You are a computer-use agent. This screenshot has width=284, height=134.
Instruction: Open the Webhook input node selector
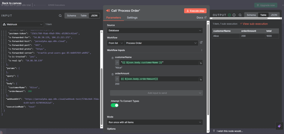pos(23,24)
